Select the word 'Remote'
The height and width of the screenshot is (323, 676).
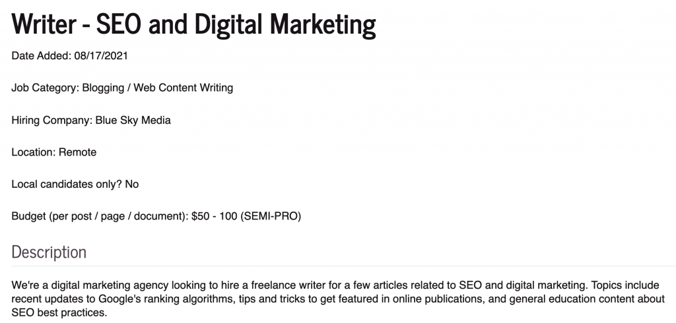click(x=78, y=152)
